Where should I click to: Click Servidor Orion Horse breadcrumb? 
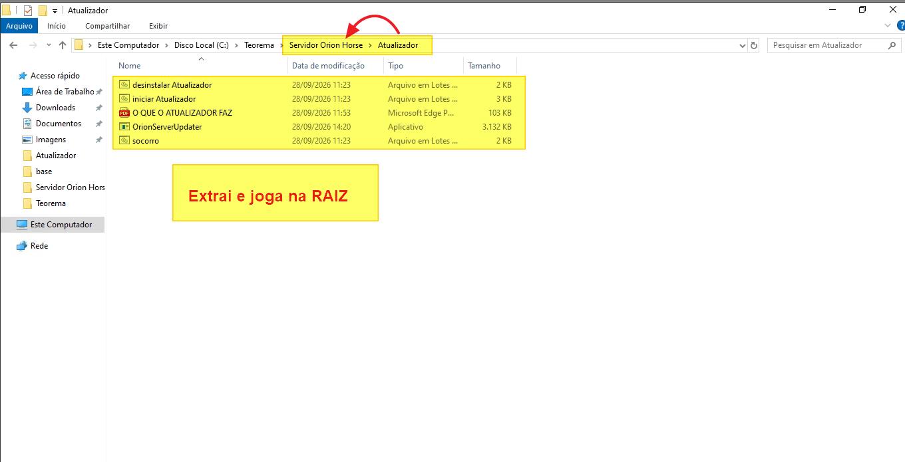326,45
